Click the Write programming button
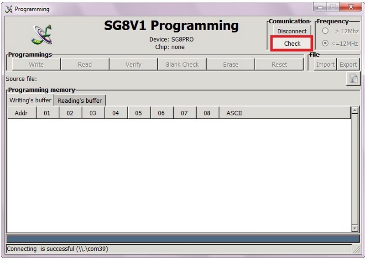Viewport: 365px width, 258px height. pyautogui.click(x=36, y=64)
